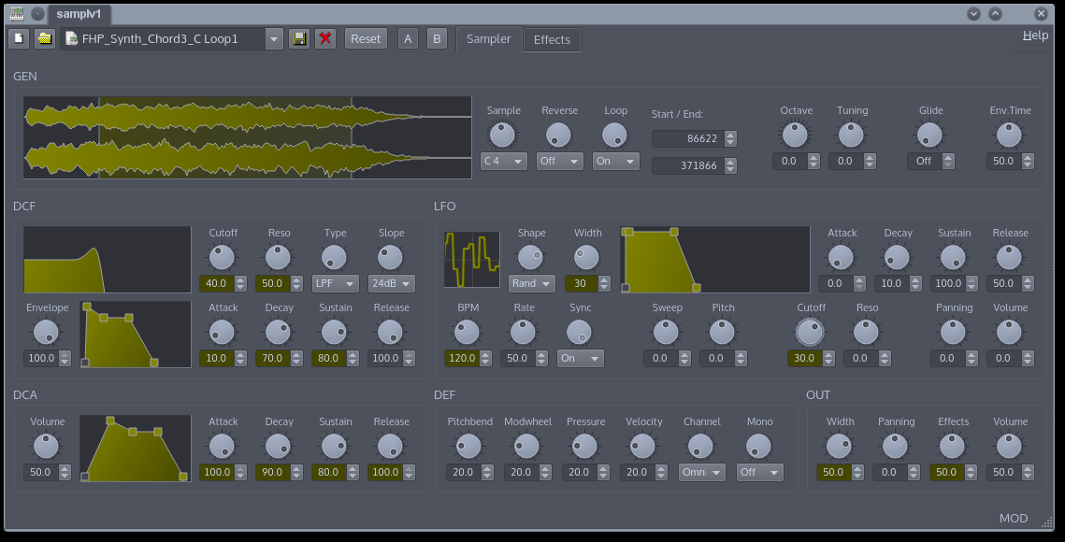Click the OUT Effects knob
Screen dimensions: 1065x542
click(x=952, y=447)
